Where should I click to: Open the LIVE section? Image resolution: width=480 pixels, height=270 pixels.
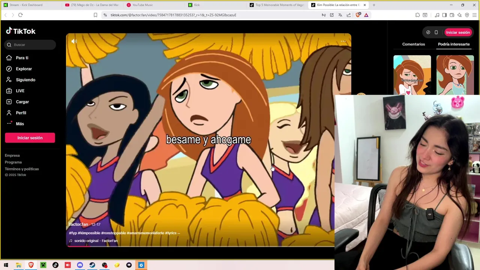click(x=20, y=91)
